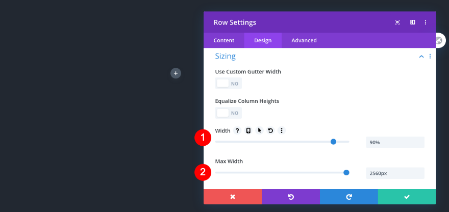This screenshot has width=449, height=212.
Task: Save changes with green checkmark button
Action: 407,197
